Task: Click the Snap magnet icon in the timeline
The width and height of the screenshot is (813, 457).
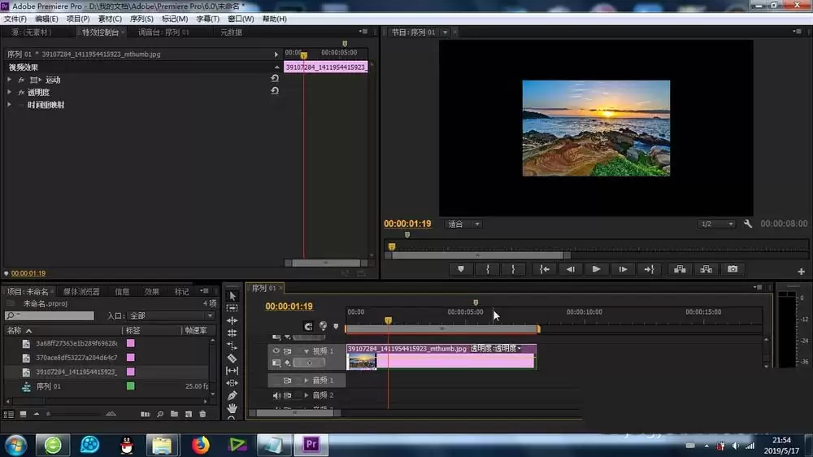Action: click(308, 326)
